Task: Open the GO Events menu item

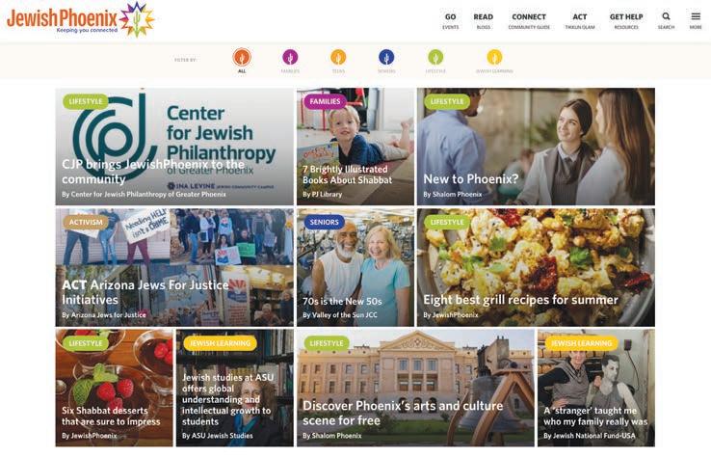Action: 450,21
